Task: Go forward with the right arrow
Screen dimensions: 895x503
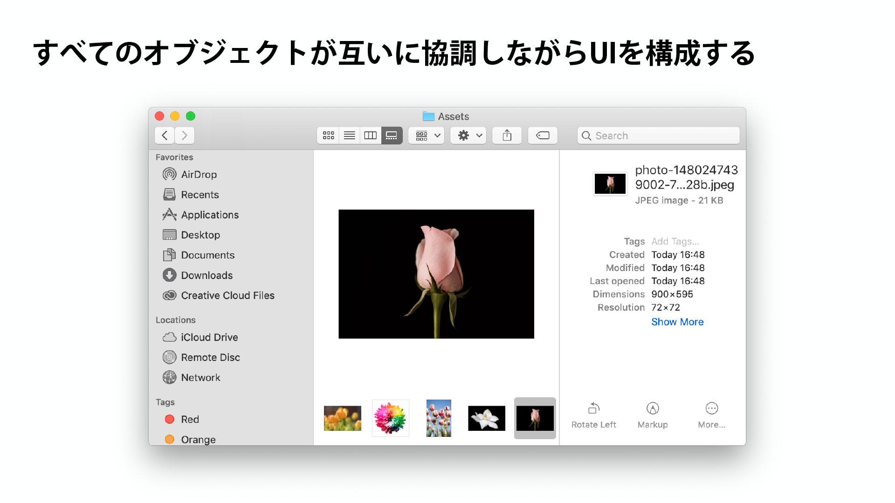Action: 185,136
